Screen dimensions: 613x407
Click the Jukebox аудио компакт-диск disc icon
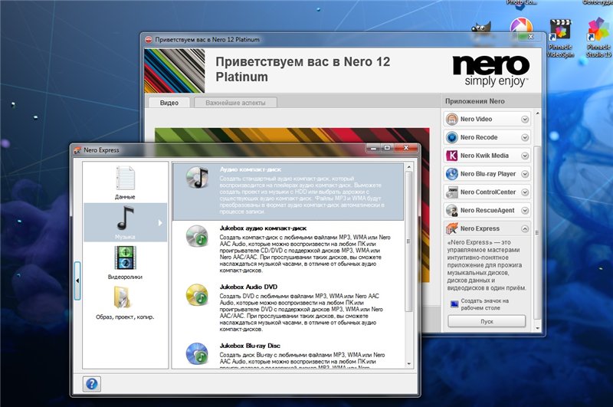click(x=197, y=236)
